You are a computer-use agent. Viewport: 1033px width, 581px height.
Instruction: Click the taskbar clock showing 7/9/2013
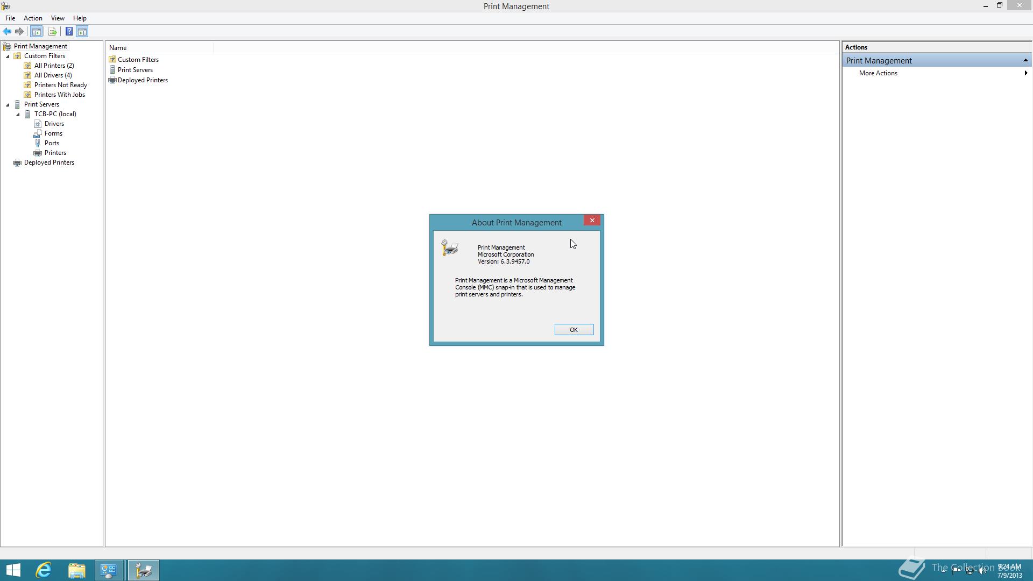[x=1009, y=571]
